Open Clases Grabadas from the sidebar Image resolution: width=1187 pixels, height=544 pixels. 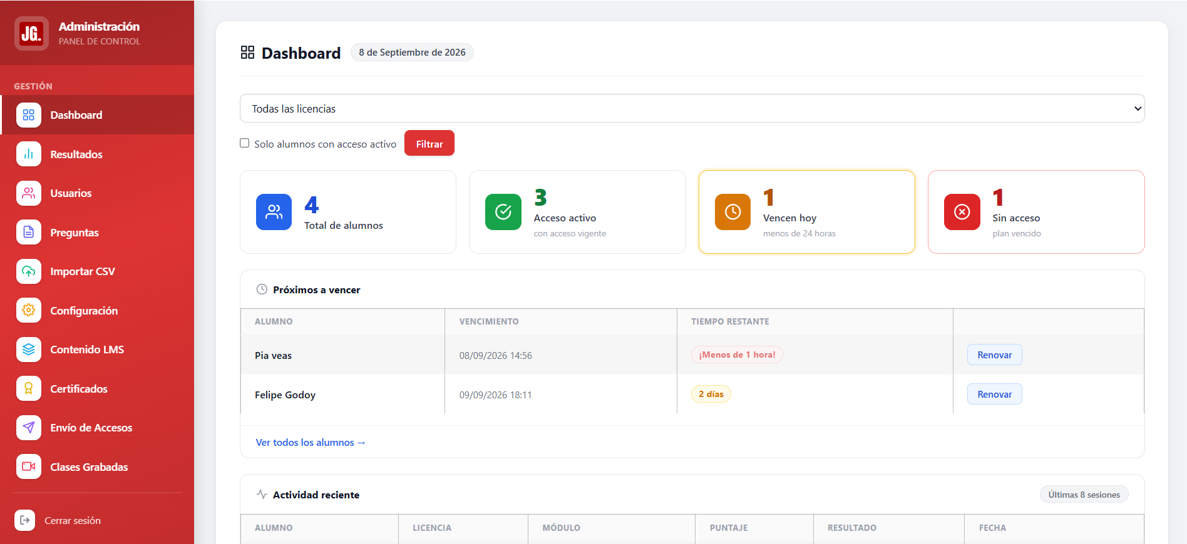click(x=97, y=466)
